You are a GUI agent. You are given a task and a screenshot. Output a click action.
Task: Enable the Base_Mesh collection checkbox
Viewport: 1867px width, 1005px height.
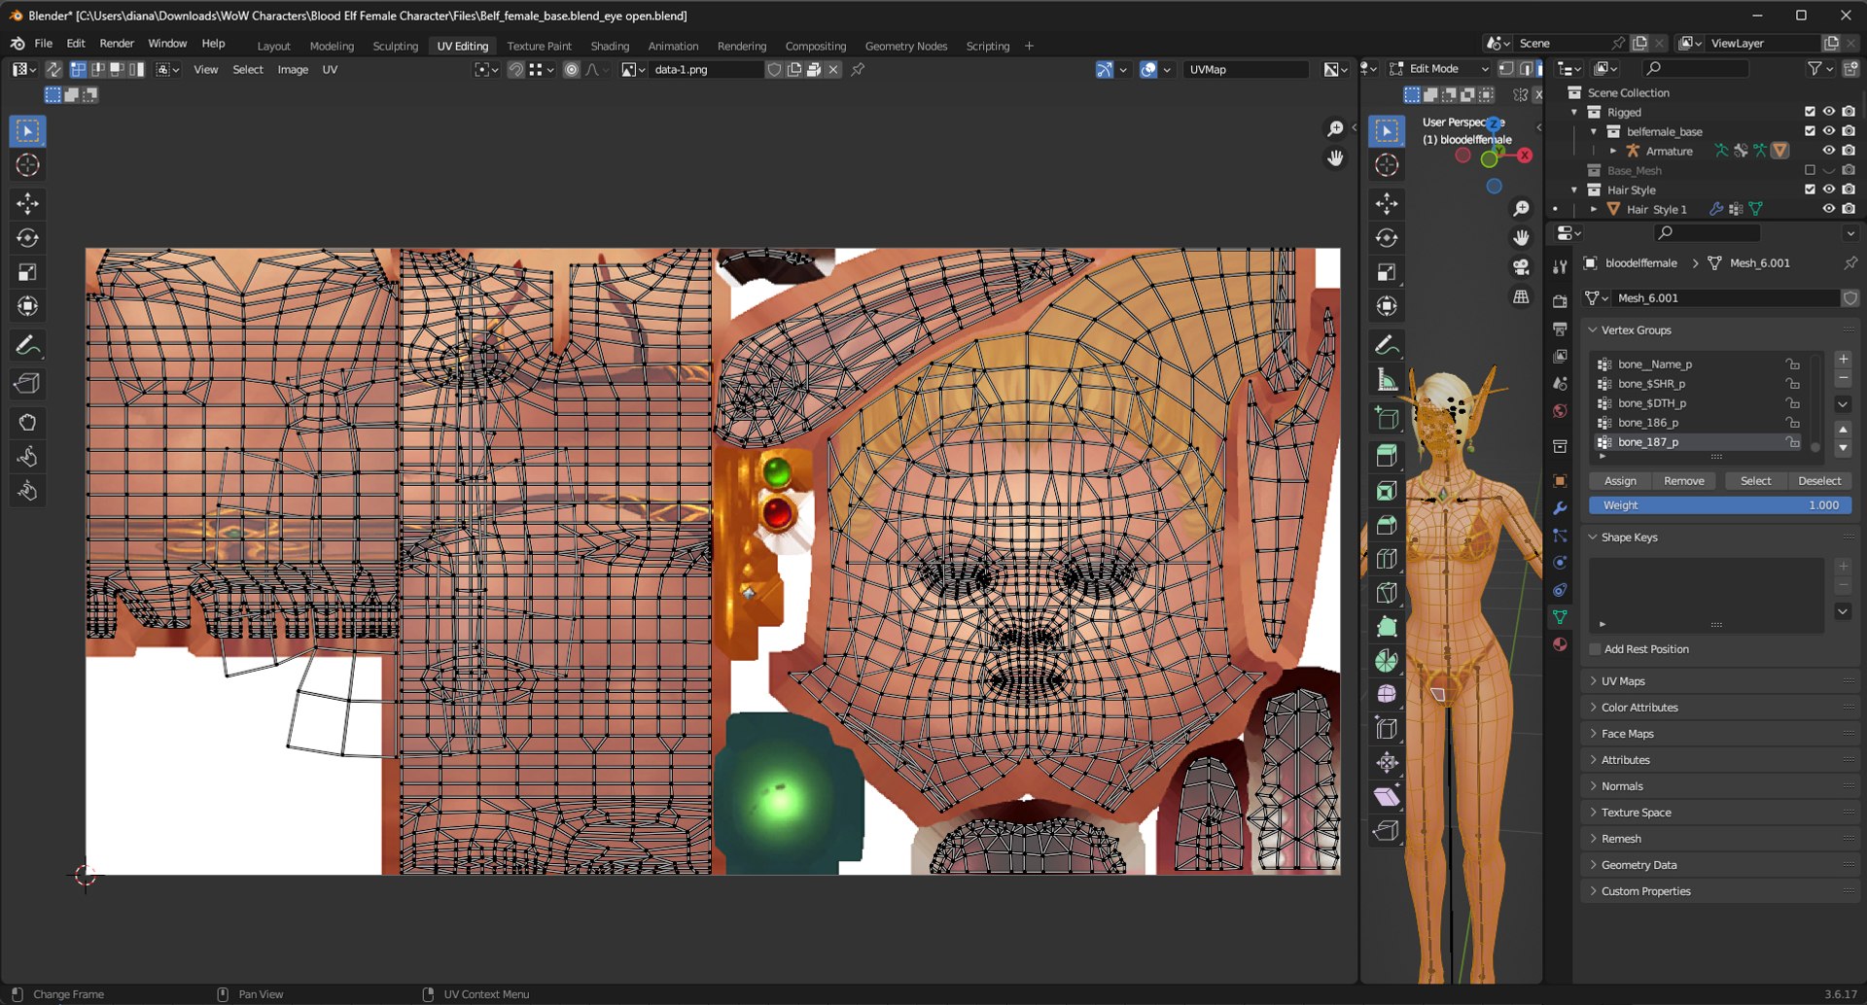1810,170
